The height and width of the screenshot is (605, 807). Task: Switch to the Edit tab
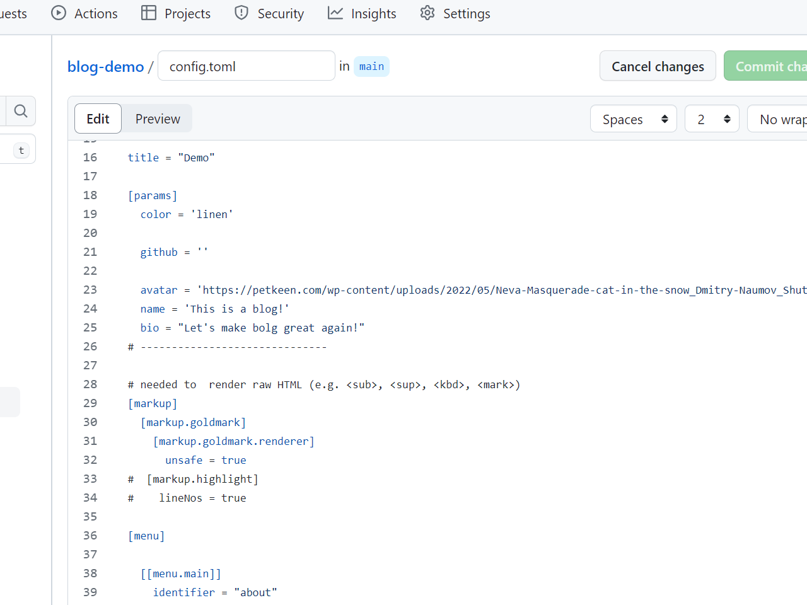coord(98,118)
